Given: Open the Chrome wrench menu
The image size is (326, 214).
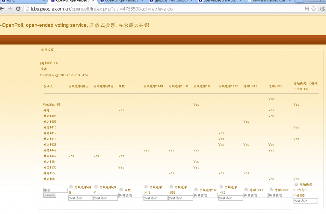Looking at the screenshot, I should coord(322,9).
